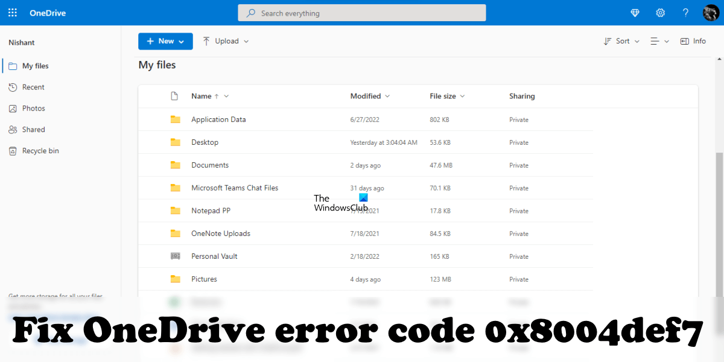724x362 pixels.
Task: Click the 123 MB file size
Action: [x=439, y=279]
